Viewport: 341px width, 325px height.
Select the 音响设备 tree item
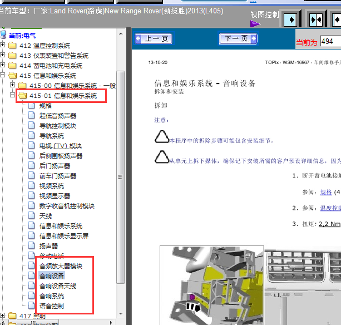[x=52, y=276]
